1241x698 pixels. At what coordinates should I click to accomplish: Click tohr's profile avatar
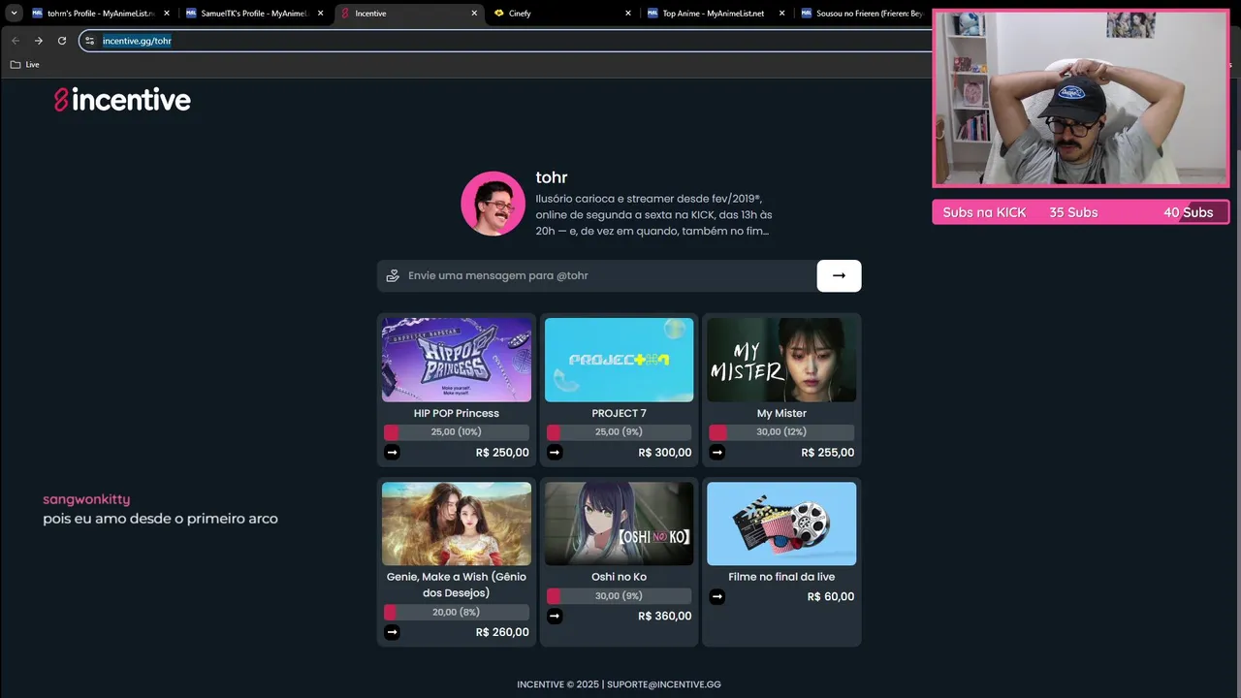pyautogui.click(x=493, y=204)
